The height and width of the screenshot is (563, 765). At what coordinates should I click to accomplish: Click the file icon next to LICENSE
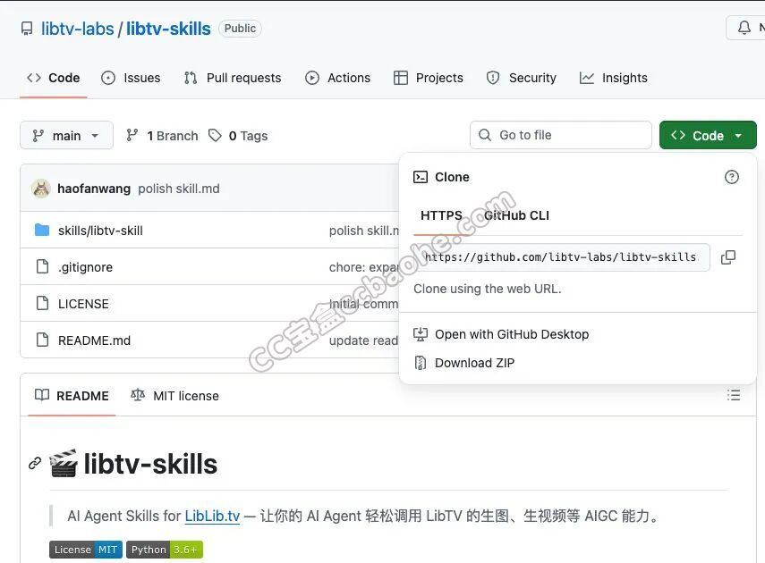coord(42,303)
